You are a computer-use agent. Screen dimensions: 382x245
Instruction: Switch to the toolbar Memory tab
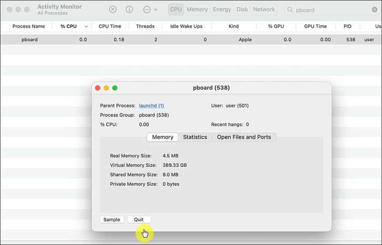click(x=197, y=9)
